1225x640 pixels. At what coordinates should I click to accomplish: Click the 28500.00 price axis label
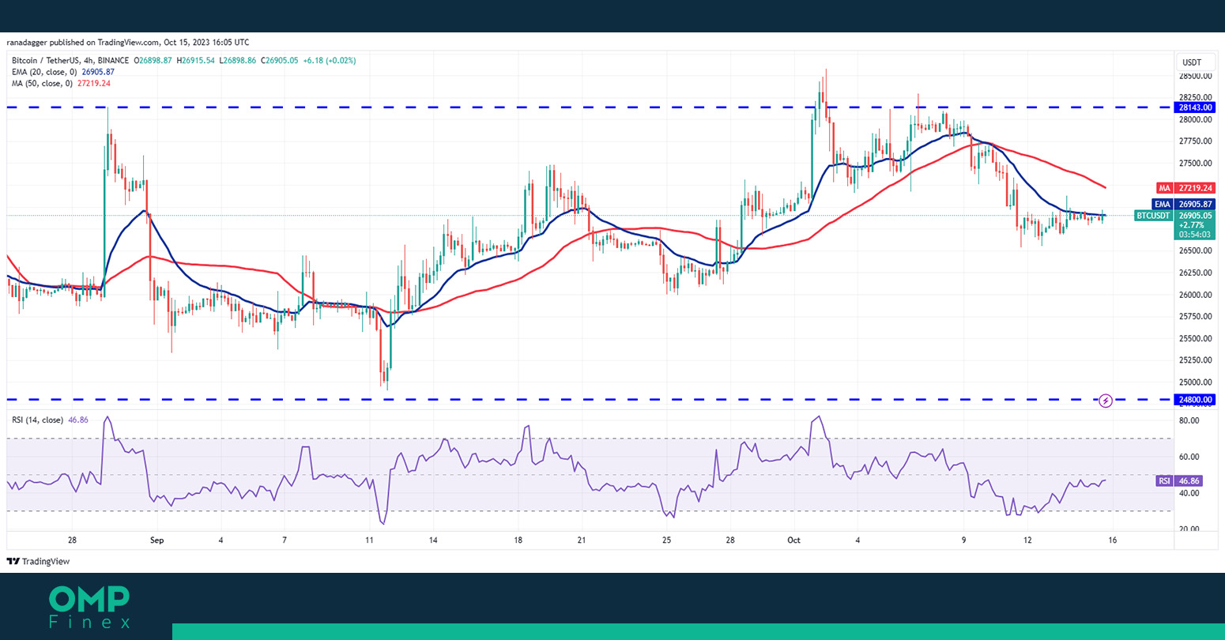[1196, 76]
